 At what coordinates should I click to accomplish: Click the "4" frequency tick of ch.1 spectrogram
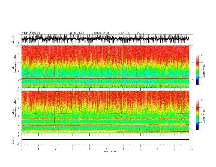click(x=19, y=71)
